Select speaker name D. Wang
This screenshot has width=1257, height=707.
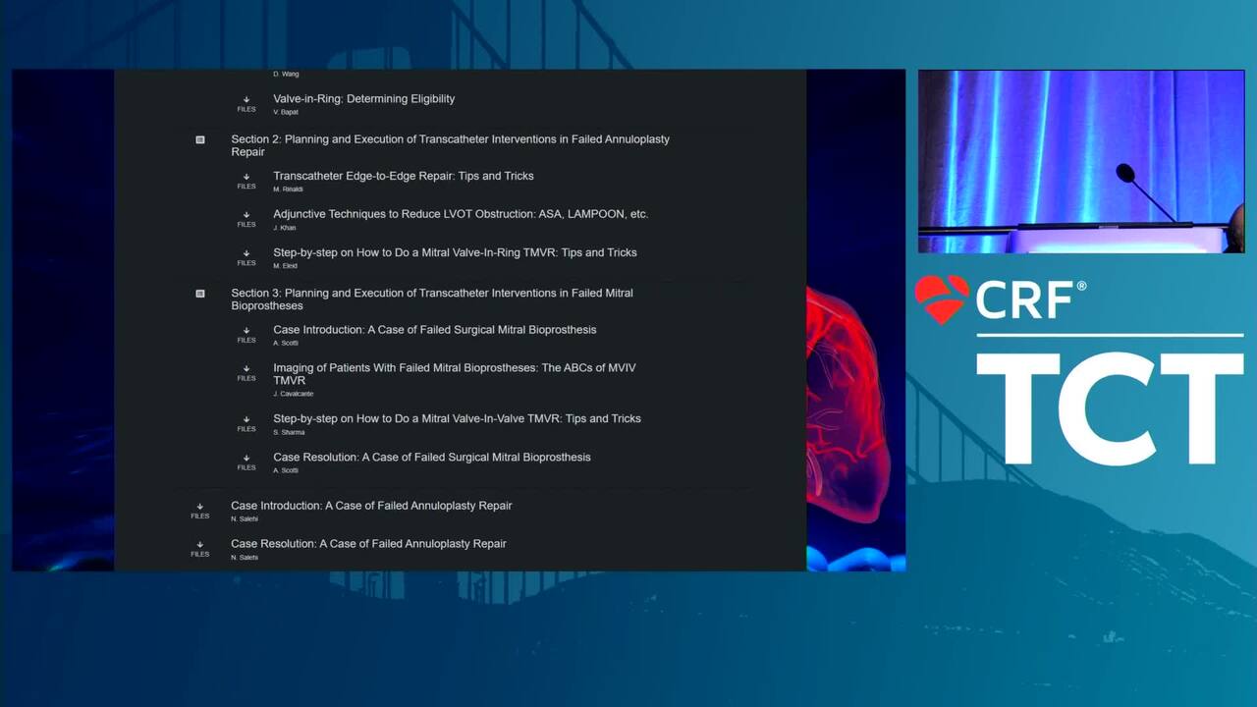click(286, 74)
